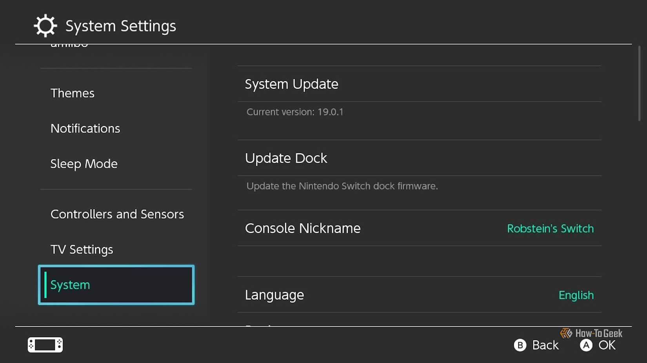Open TV Settings from the sidebar
Viewport: 647px width, 363px height.
click(x=82, y=249)
